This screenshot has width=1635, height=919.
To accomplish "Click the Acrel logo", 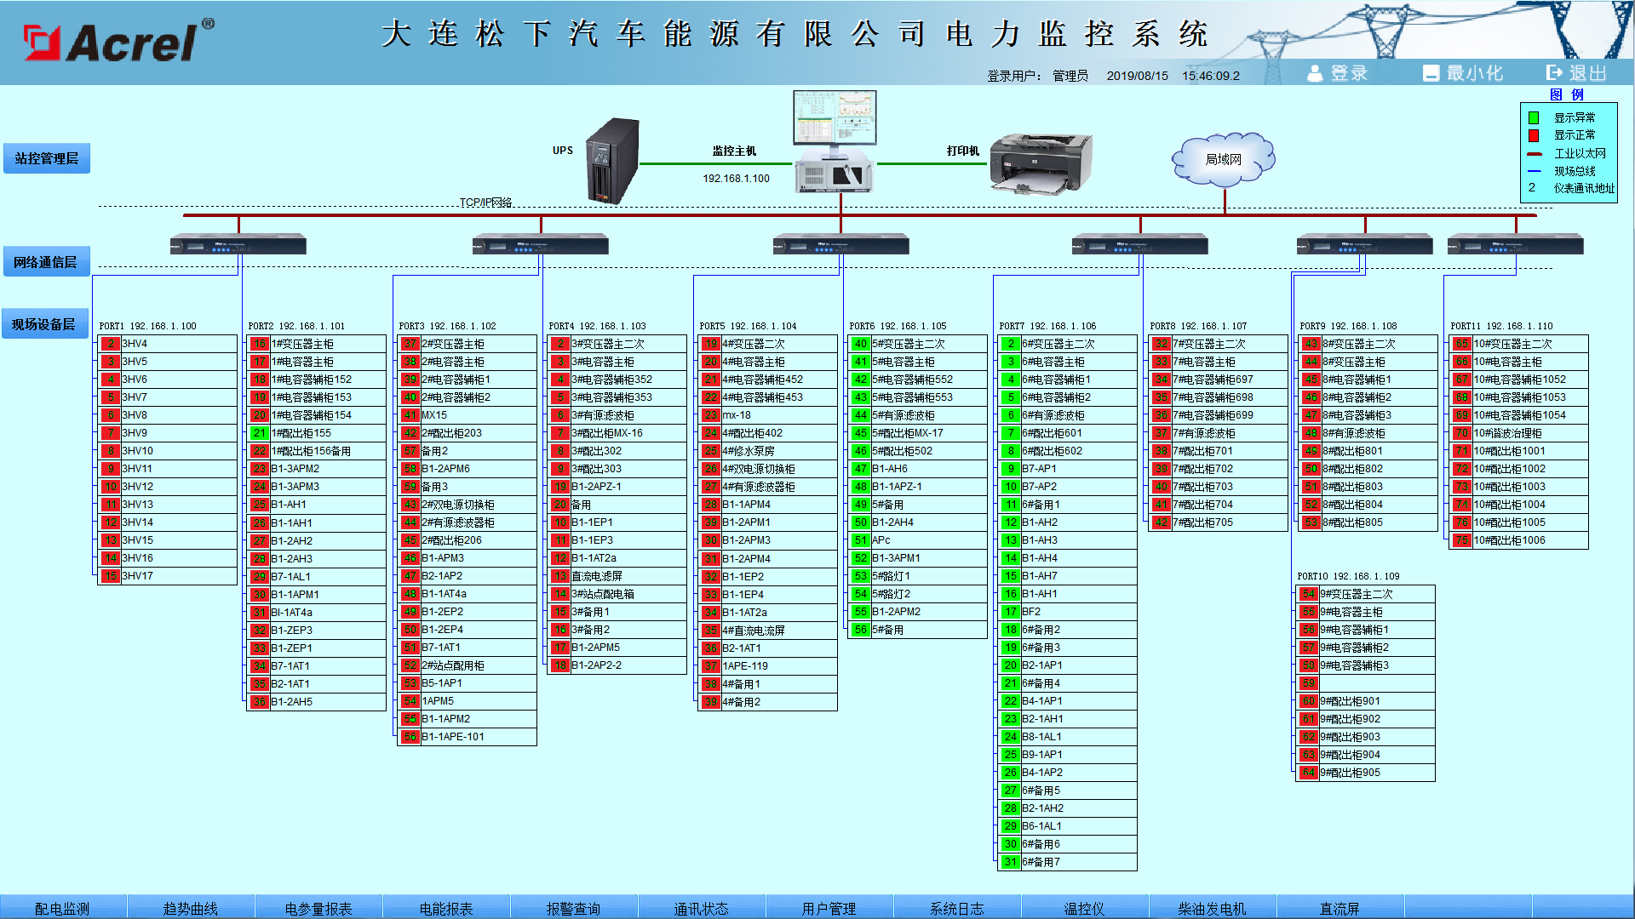I will (x=119, y=41).
